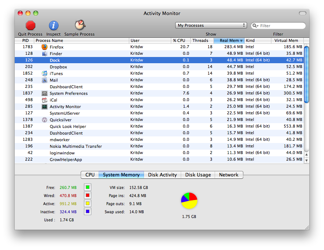This screenshot has height=250, width=324.
Task: Open the Network tab
Action: click(229, 175)
